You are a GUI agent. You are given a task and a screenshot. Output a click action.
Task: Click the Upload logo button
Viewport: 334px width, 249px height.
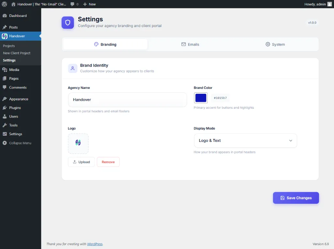[x=81, y=162]
